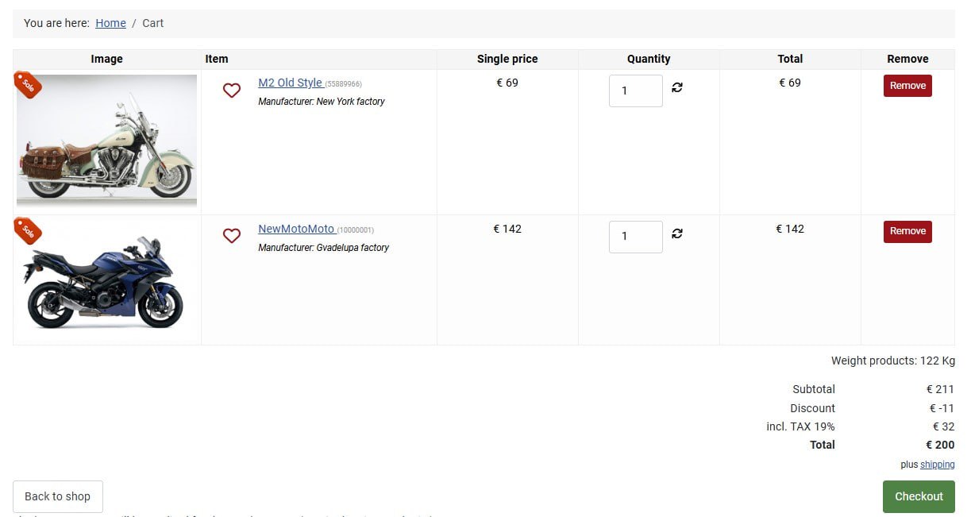Click wishlist heart for M2 Old Style
Image resolution: width=971 pixels, height=517 pixels.
coord(232,91)
